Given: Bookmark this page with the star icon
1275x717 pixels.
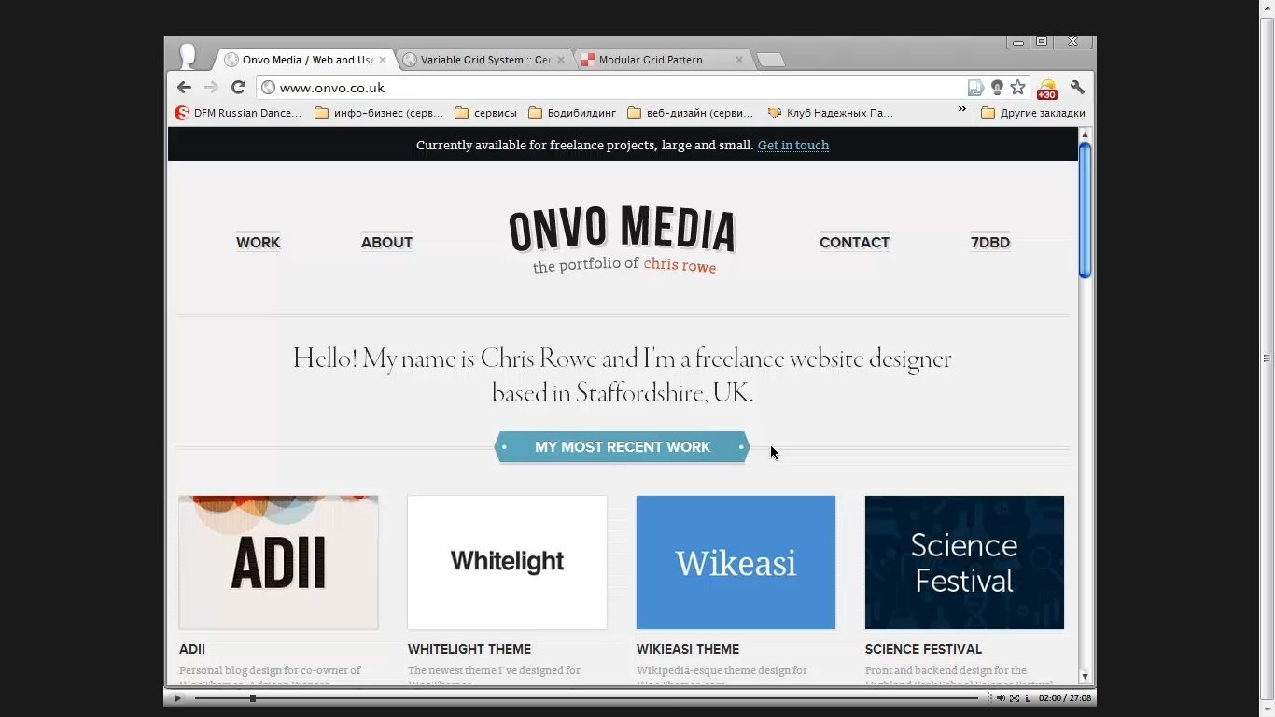Looking at the screenshot, I should [x=1017, y=88].
